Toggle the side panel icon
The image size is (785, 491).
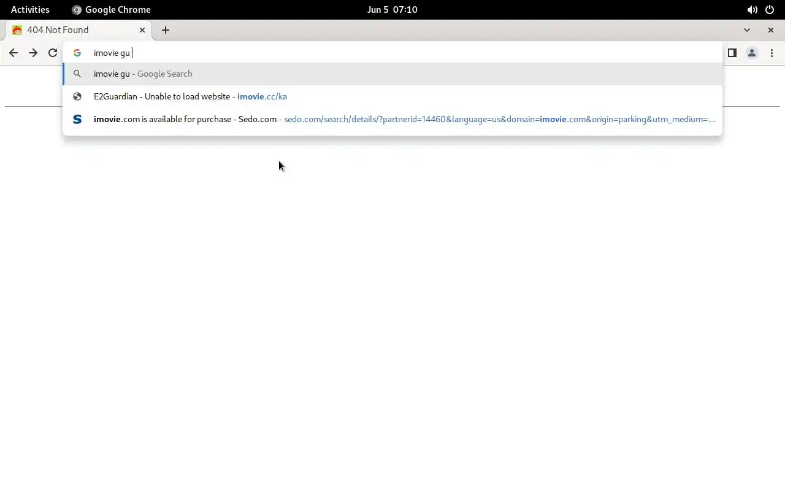732,53
